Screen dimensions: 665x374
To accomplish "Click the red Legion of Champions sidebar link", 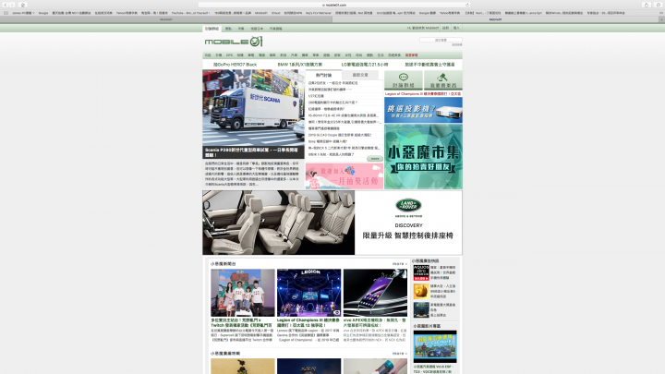I will pos(423,93).
